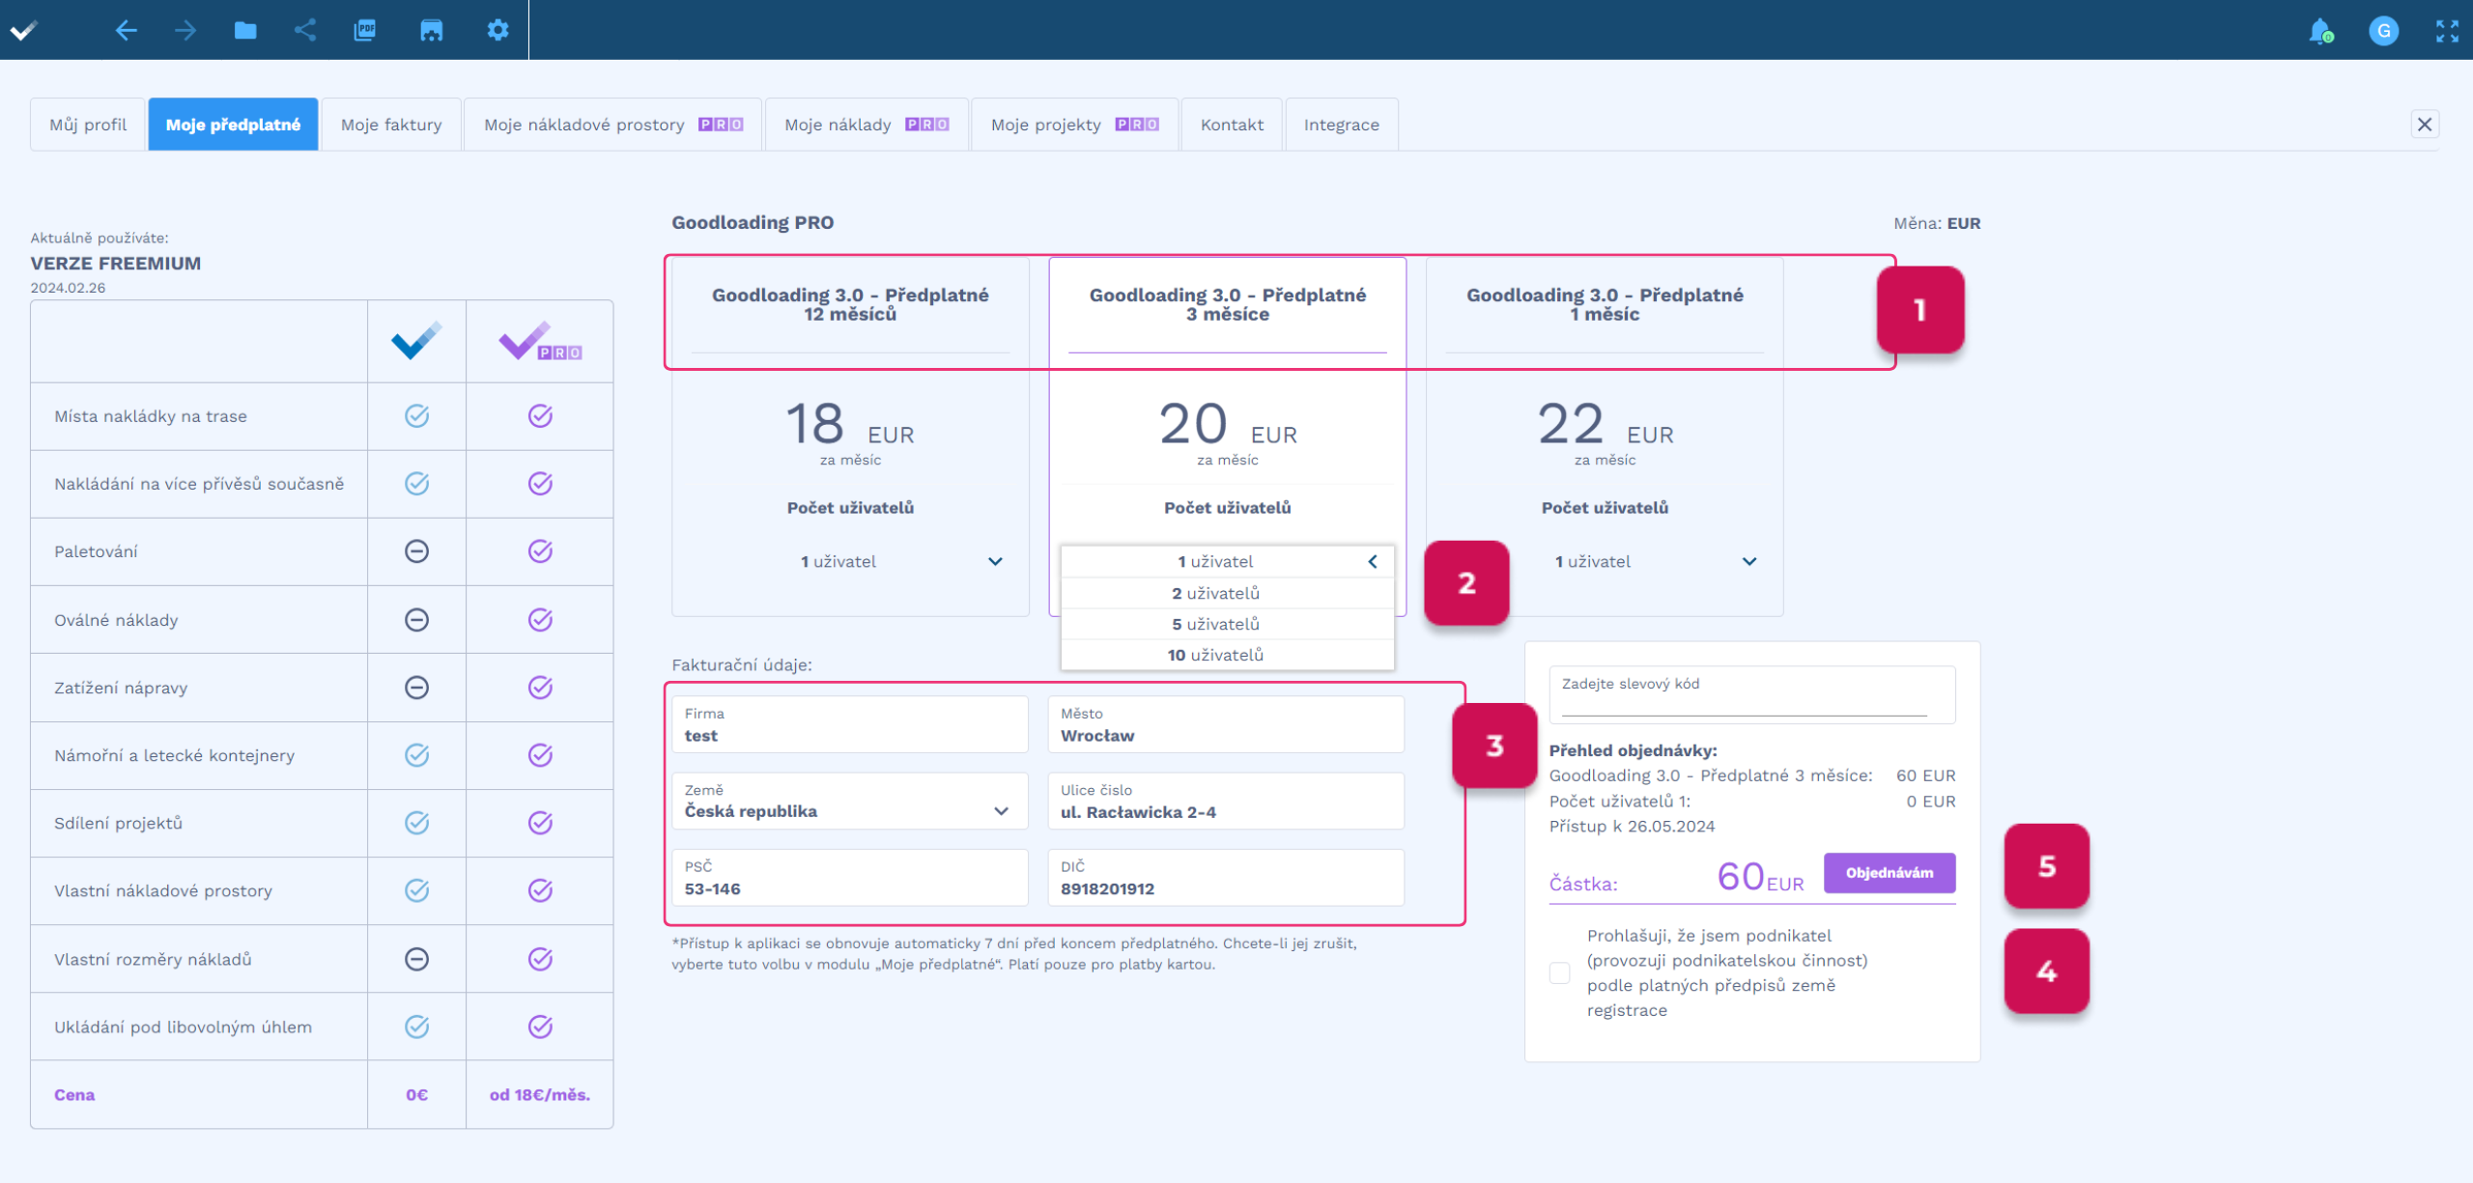Select the 5 uživatelů option
This screenshot has height=1183, width=2473.
coord(1215,624)
